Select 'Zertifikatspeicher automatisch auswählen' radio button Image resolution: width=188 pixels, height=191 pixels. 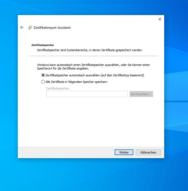pos(43,75)
